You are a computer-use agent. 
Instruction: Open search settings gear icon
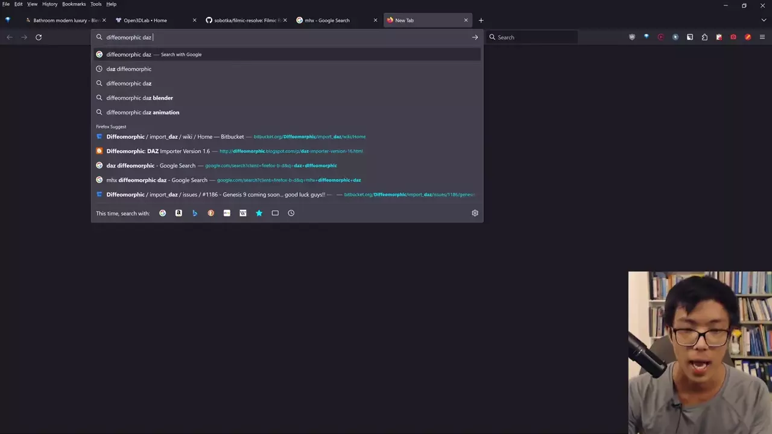coord(475,213)
